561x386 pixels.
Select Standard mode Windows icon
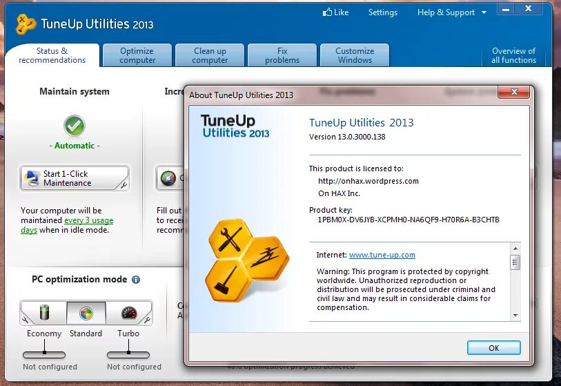coord(86,313)
